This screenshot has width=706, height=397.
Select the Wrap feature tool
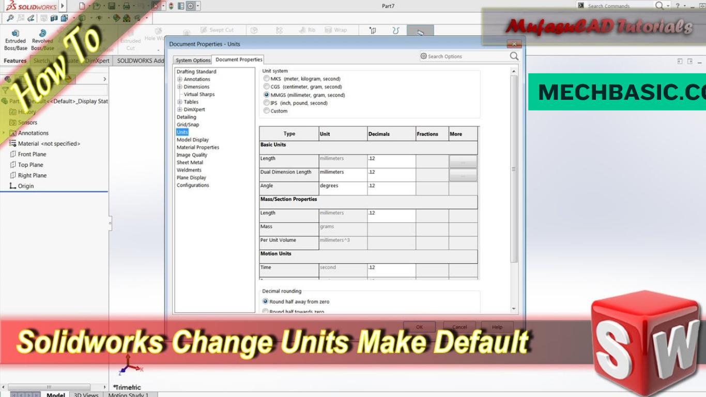click(x=336, y=30)
